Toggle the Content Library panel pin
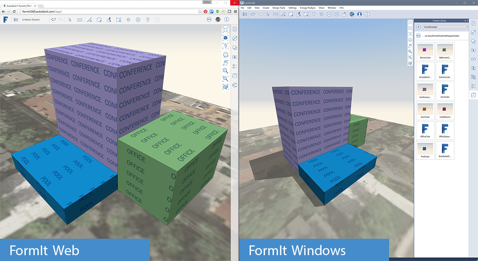478x261 pixels. click(465, 21)
